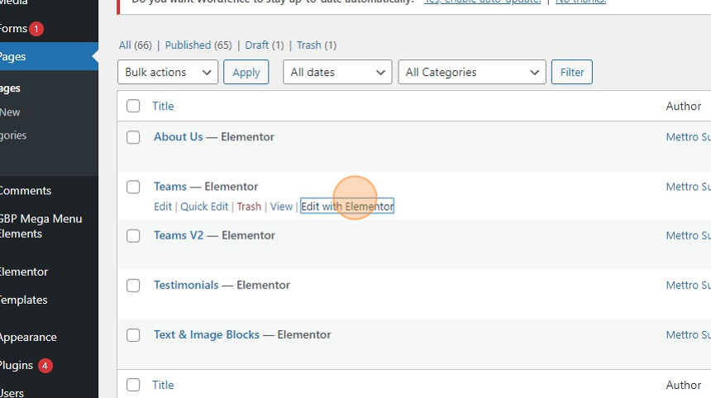Open the Text & Image Blocks page title
This screenshot has width=711, height=398.
pyautogui.click(x=207, y=334)
